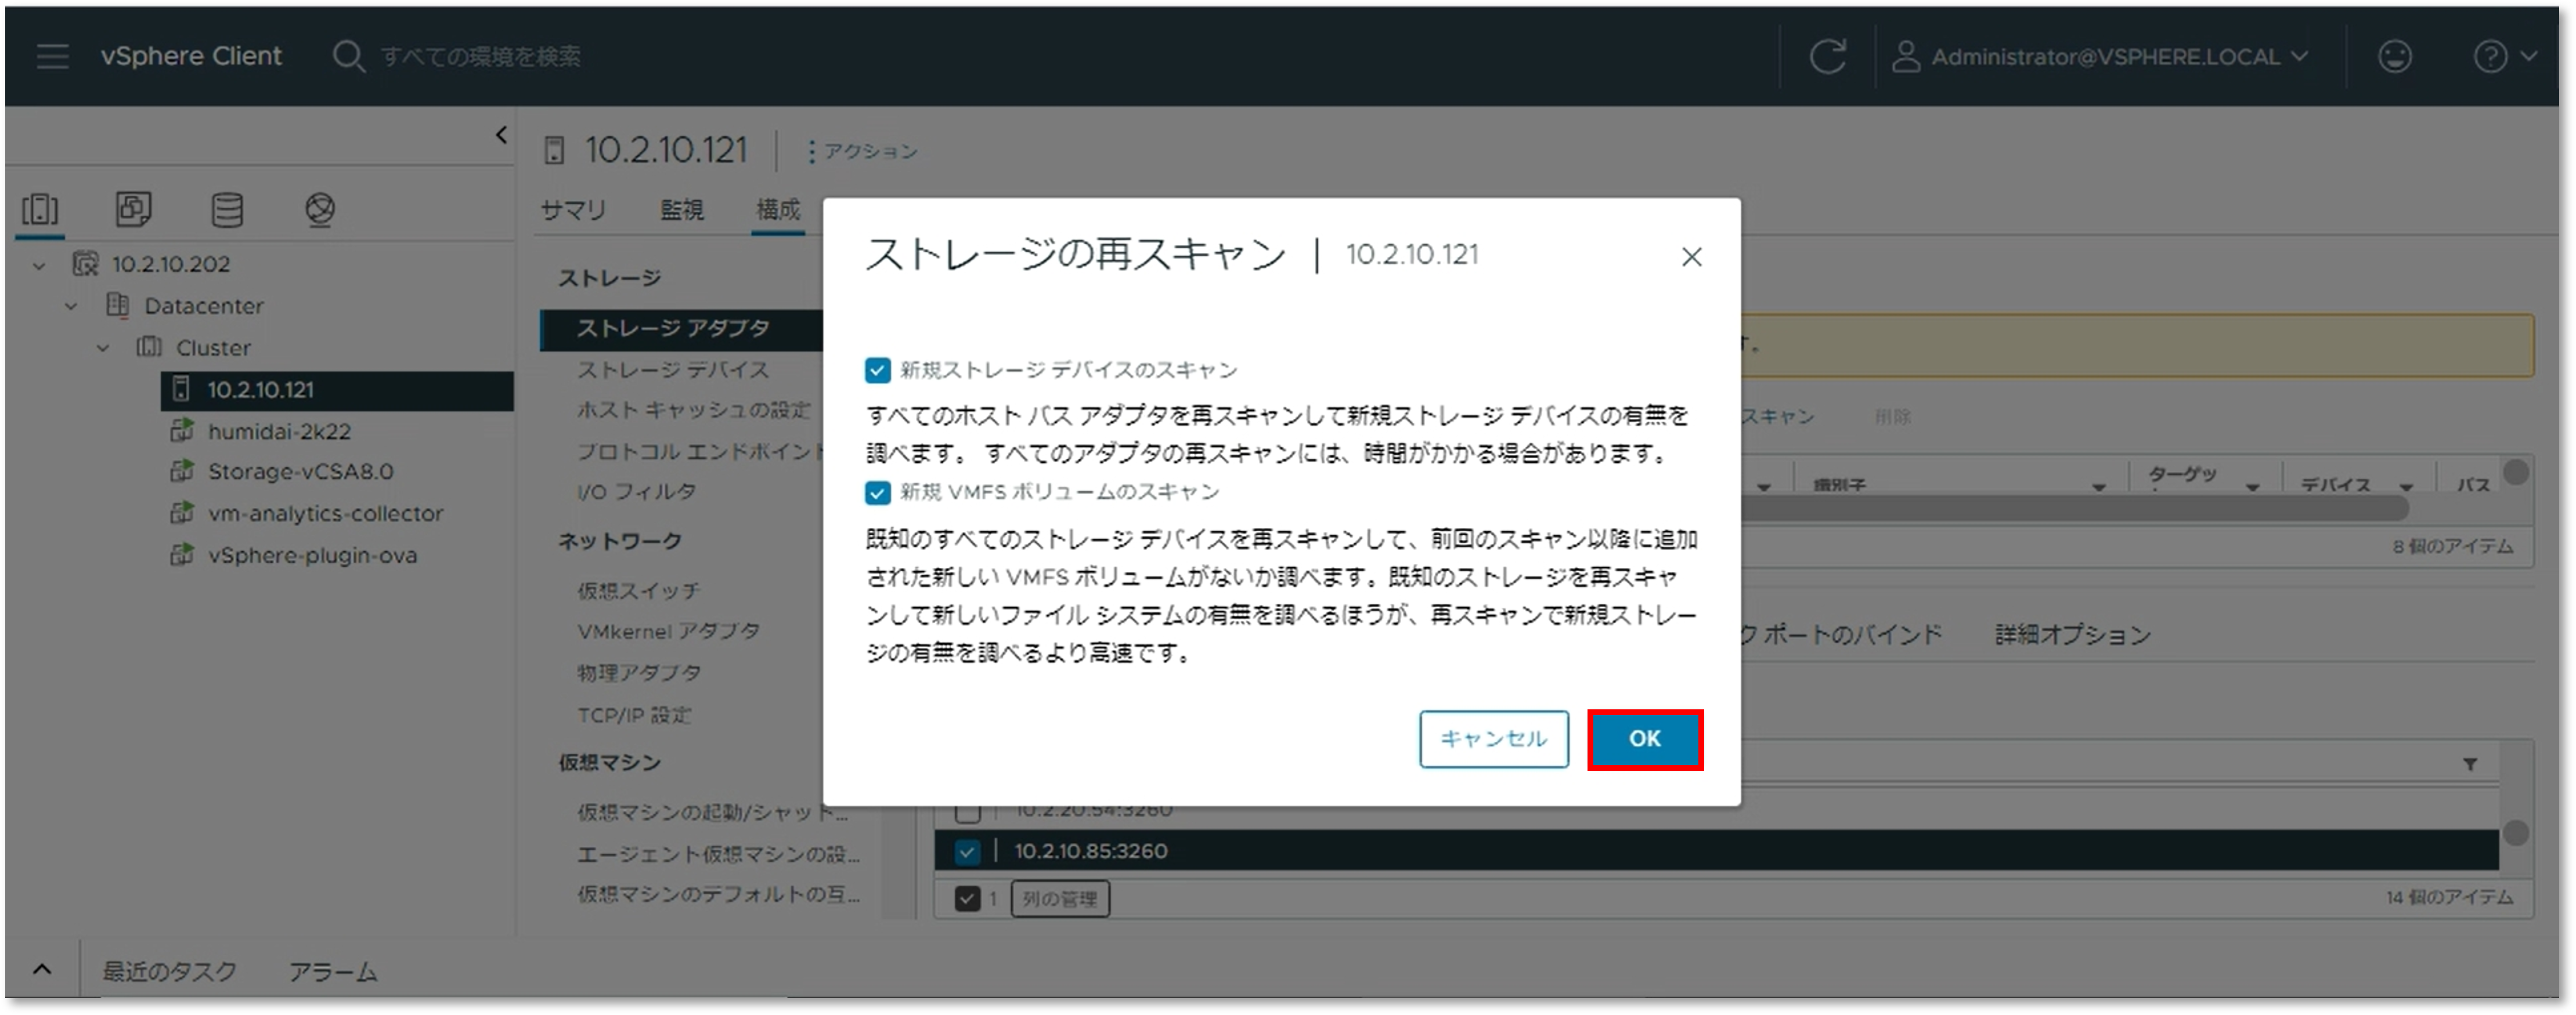Click the Storage-vCSA8.0 VM icon
This screenshot has width=2576, height=1015.
pyautogui.click(x=181, y=470)
